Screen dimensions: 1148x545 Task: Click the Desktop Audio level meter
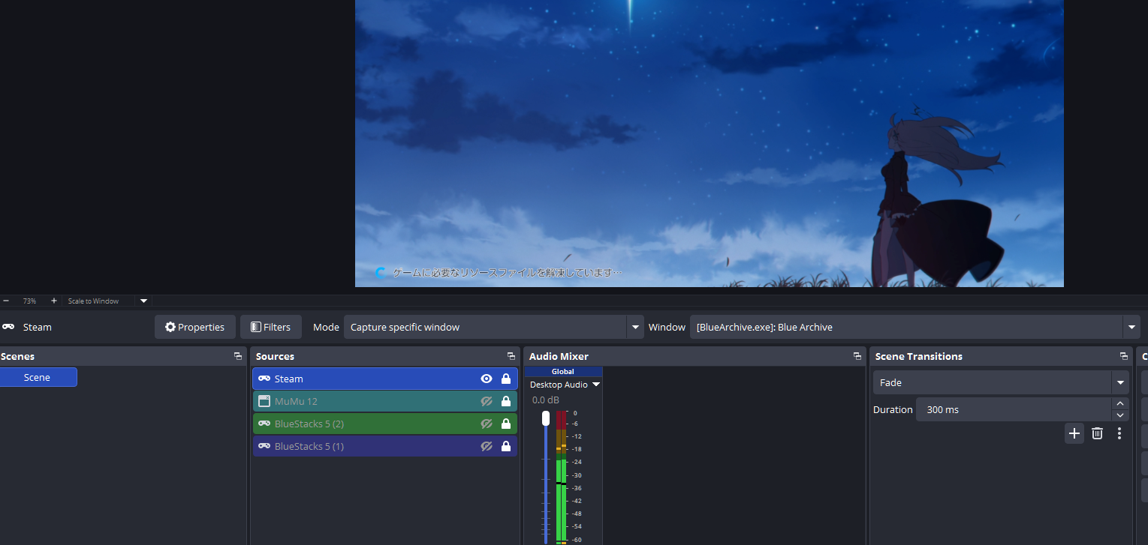pos(562,478)
